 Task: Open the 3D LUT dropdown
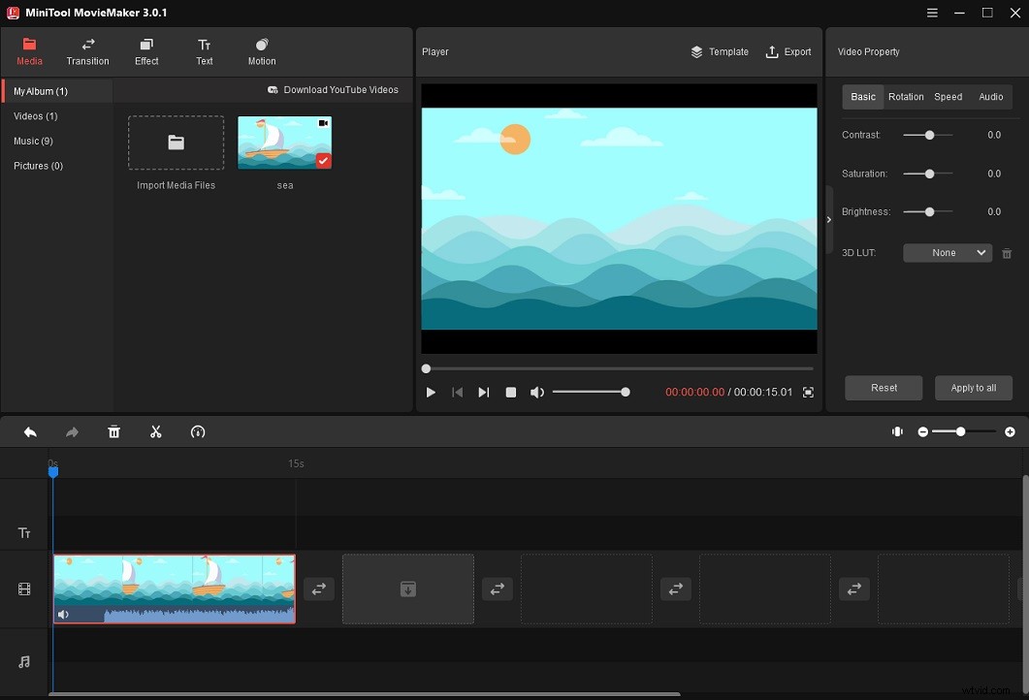click(x=947, y=252)
